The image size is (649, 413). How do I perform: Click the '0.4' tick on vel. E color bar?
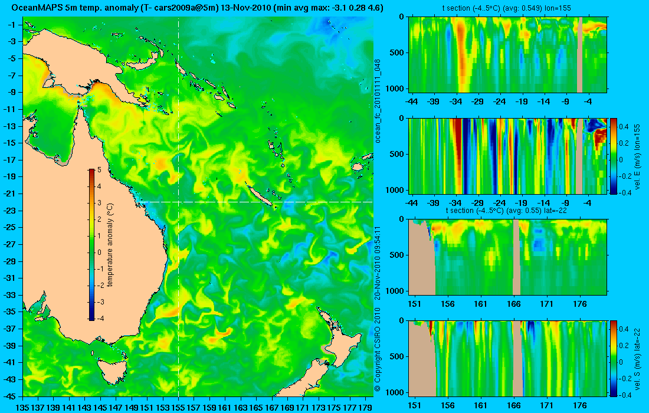click(624, 127)
